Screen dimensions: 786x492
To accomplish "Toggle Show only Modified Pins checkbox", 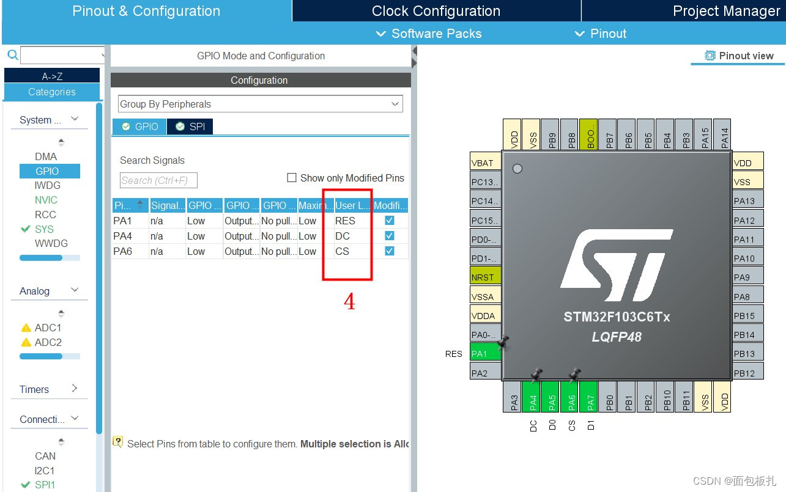I will [x=292, y=178].
